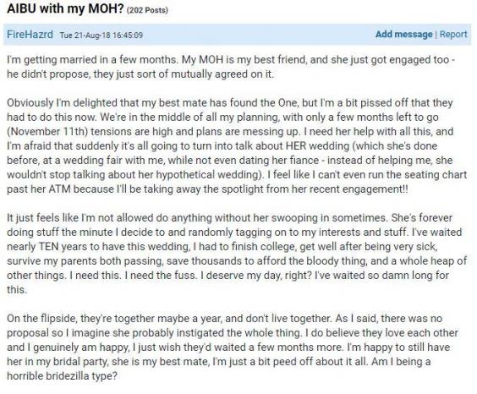Report this post via Report link
The width and height of the screenshot is (477, 394).
pos(453,34)
